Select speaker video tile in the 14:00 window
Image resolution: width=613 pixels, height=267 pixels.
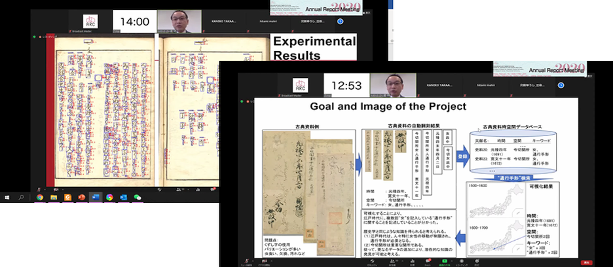pos(179,22)
